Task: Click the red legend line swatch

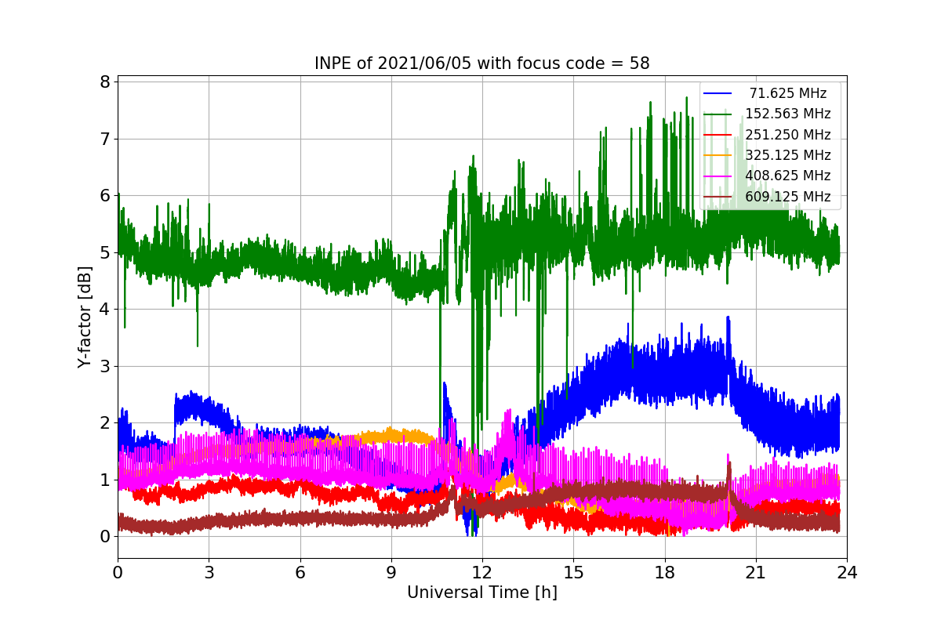Action: click(x=718, y=135)
